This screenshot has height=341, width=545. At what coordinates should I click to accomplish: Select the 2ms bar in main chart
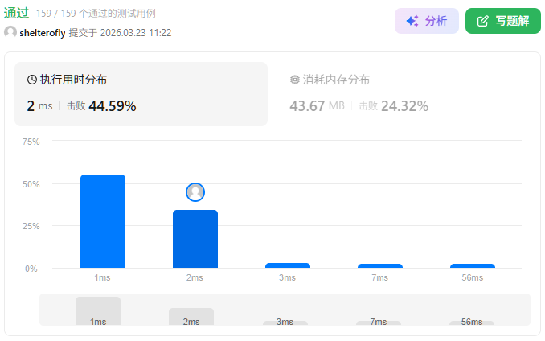(x=195, y=239)
